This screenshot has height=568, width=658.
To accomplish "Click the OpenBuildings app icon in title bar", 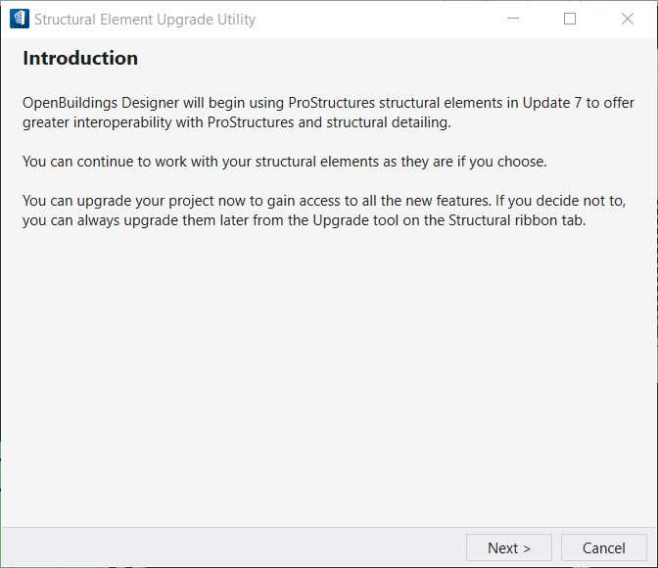I will [x=20, y=19].
